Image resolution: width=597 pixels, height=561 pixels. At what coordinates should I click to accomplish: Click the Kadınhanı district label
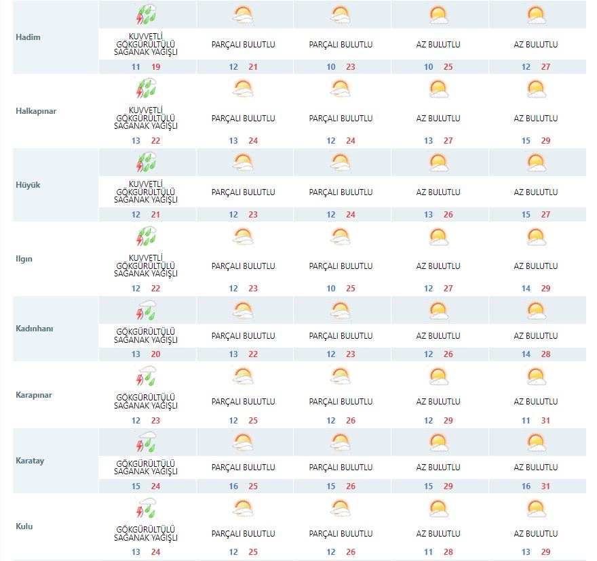(x=34, y=329)
